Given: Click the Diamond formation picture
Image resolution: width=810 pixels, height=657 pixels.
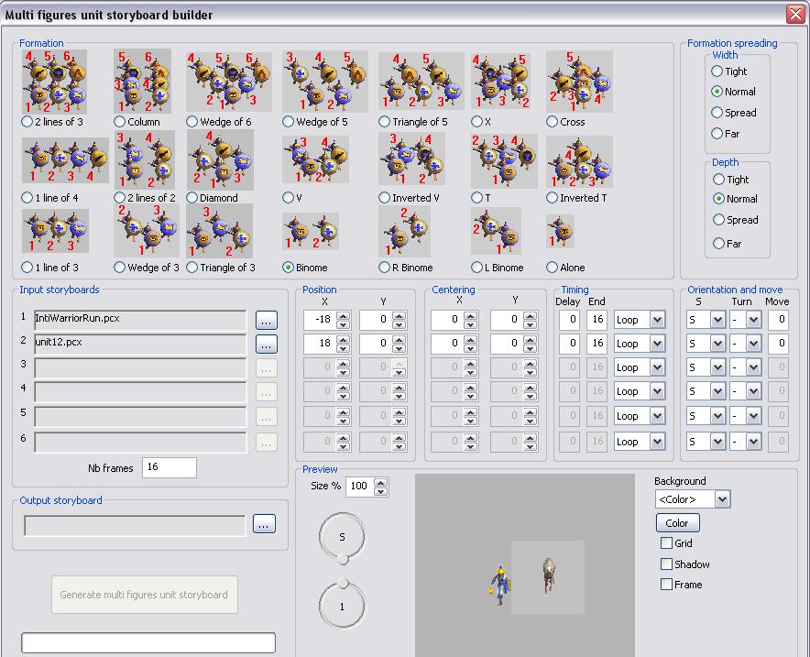Looking at the screenshot, I should tap(220, 159).
